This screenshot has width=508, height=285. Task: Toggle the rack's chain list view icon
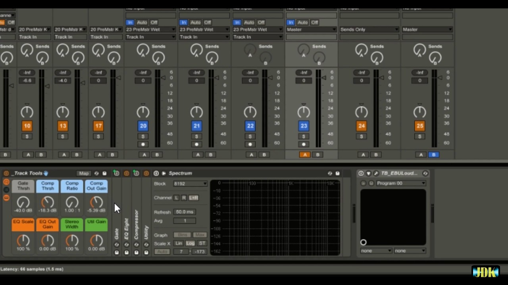(x=6, y=190)
